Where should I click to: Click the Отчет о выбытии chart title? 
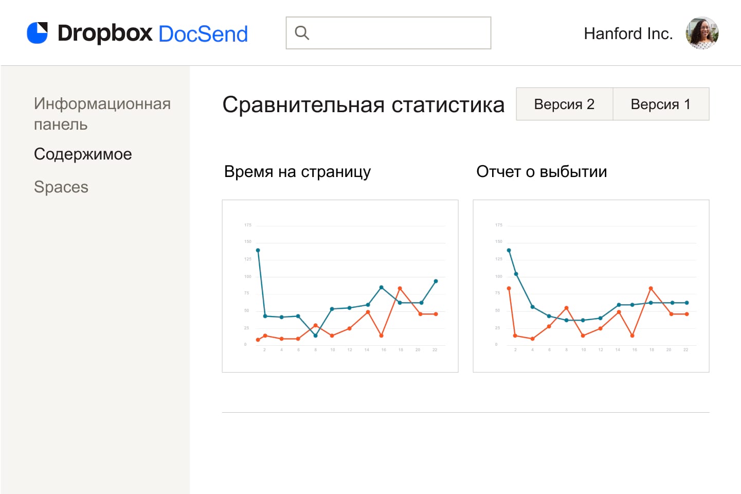tap(541, 171)
